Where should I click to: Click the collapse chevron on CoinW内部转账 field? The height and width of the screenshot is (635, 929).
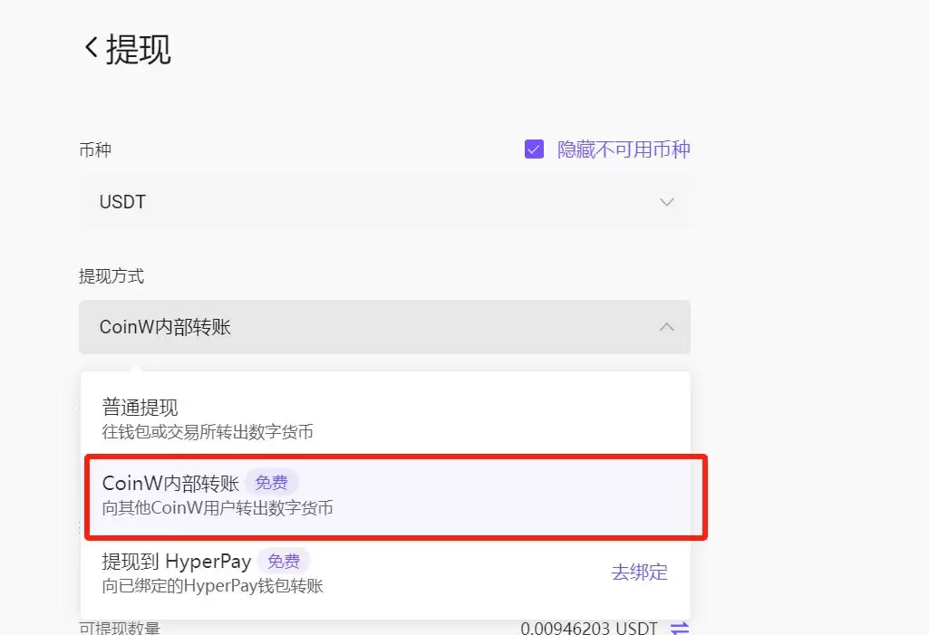[x=666, y=329]
